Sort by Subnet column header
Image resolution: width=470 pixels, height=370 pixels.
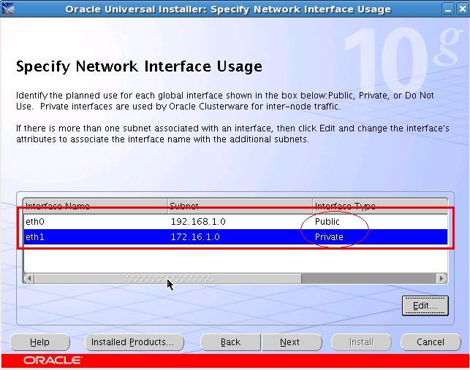coord(240,206)
